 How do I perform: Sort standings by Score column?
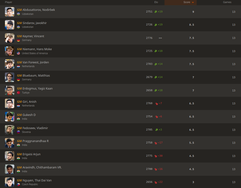[x=186, y=2]
